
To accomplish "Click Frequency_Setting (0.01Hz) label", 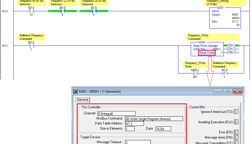I will tap(225, 3).
